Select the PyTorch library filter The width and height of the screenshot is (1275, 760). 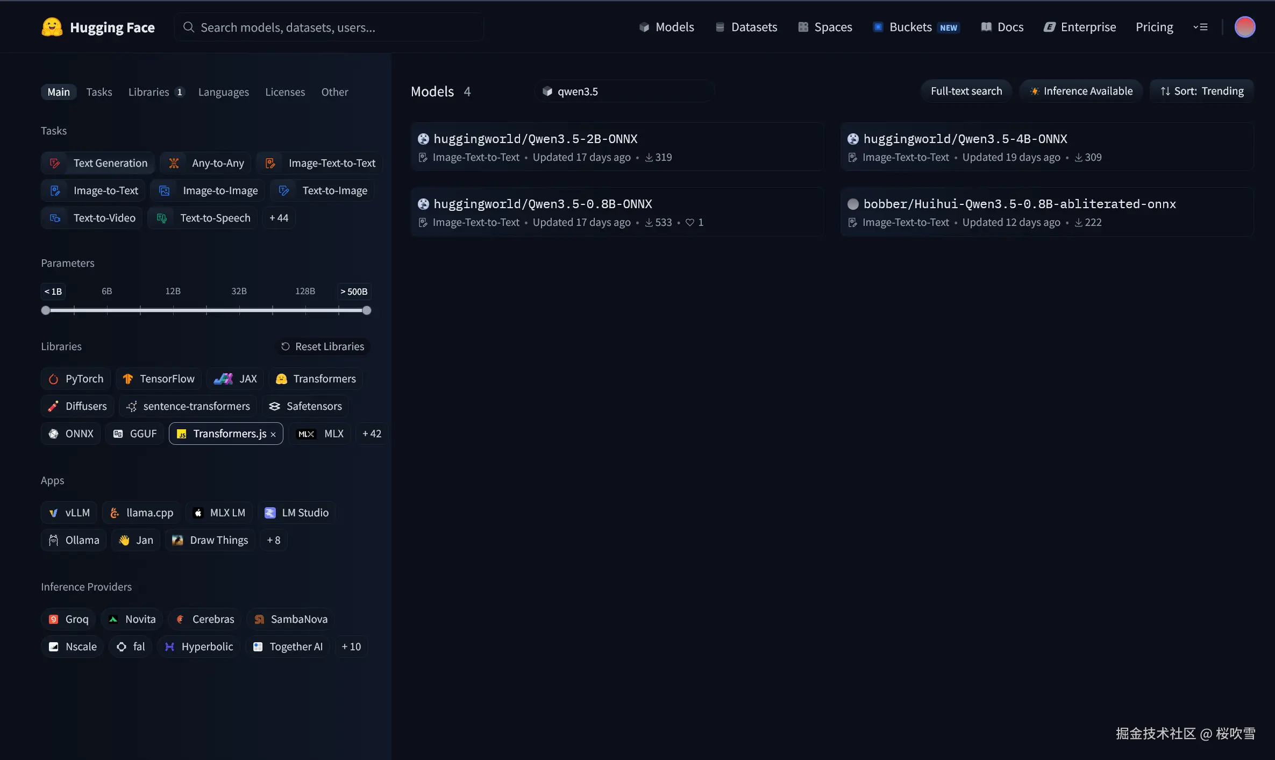(76, 379)
